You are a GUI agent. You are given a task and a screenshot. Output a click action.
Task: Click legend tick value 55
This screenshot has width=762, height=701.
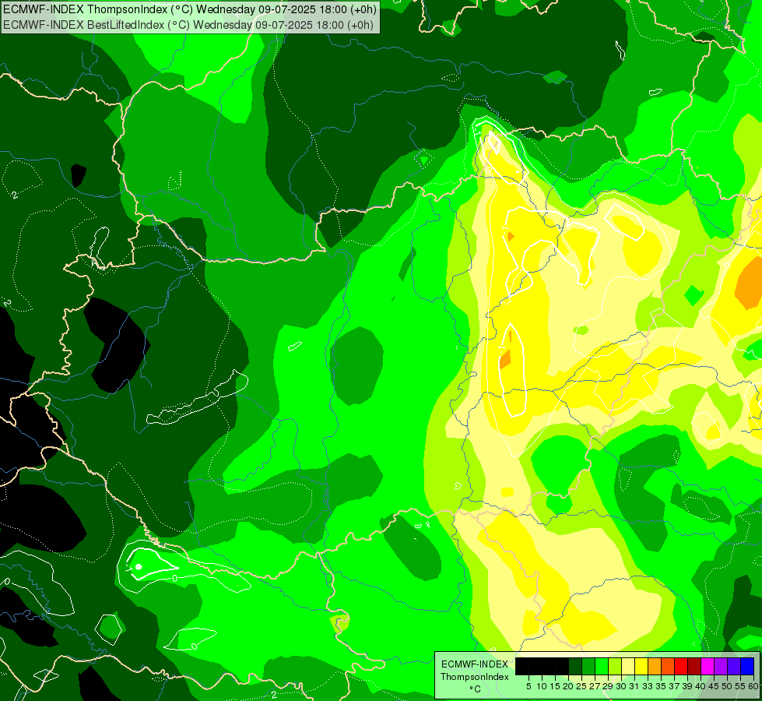(x=741, y=686)
